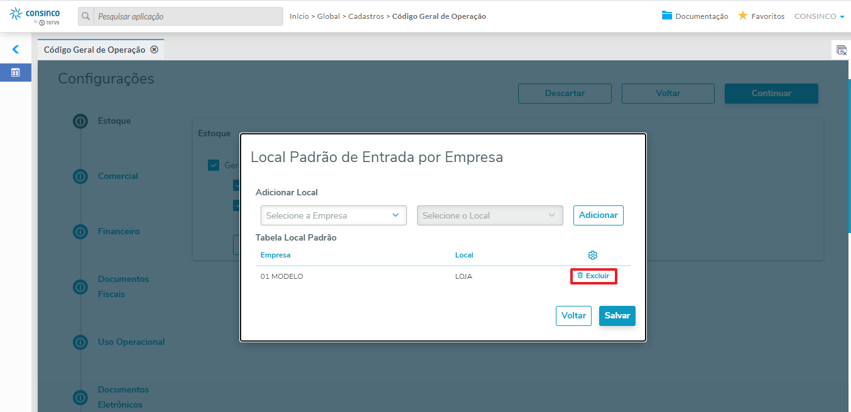Click the Continuar button

point(771,93)
